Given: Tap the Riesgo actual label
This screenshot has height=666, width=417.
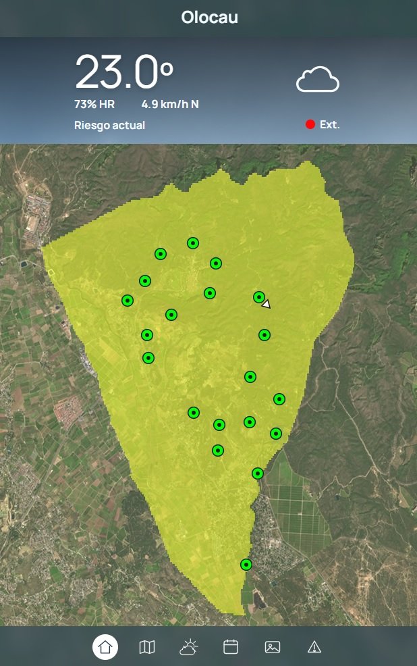Looking at the screenshot, I should (x=109, y=126).
